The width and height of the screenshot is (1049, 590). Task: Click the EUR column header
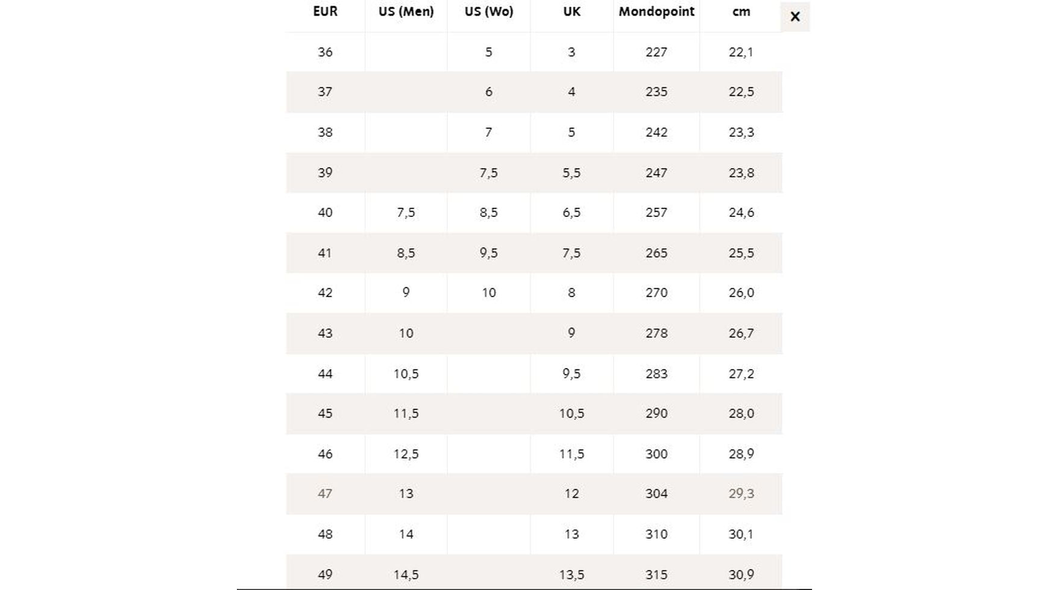pos(325,11)
